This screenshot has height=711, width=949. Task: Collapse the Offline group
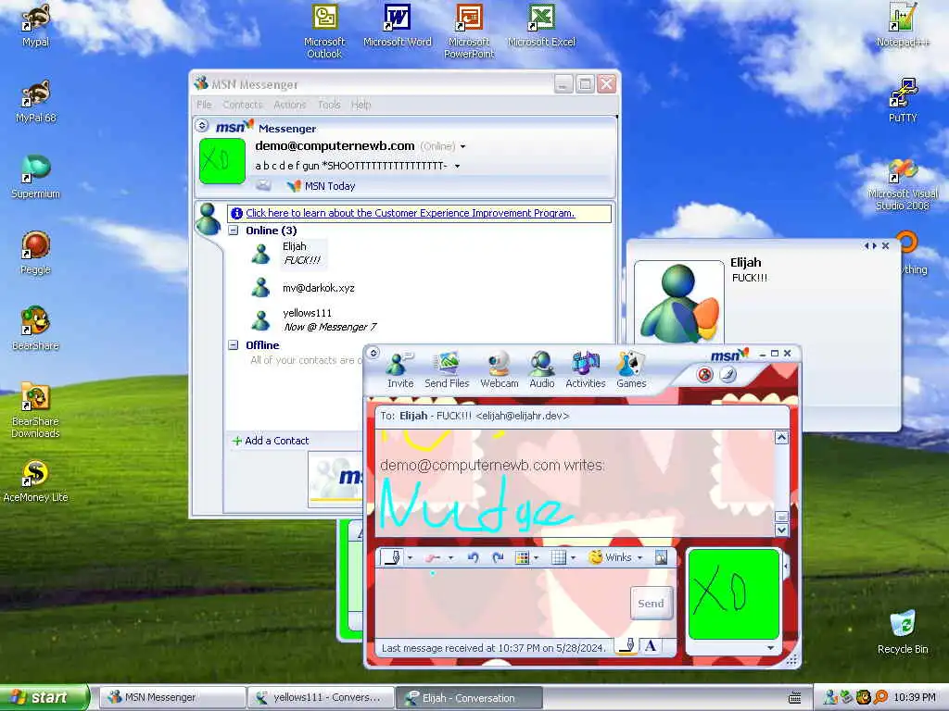(x=233, y=345)
